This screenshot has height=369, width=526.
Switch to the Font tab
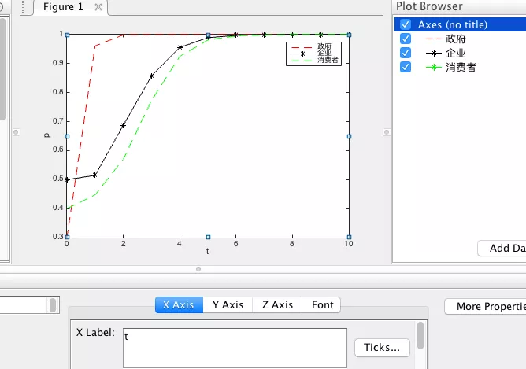point(322,304)
